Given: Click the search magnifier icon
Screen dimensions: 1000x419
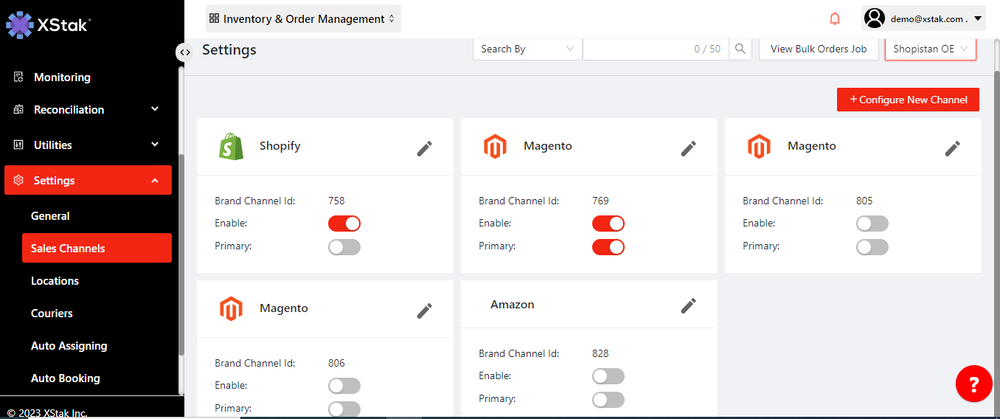Looking at the screenshot, I should click(x=740, y=49).
